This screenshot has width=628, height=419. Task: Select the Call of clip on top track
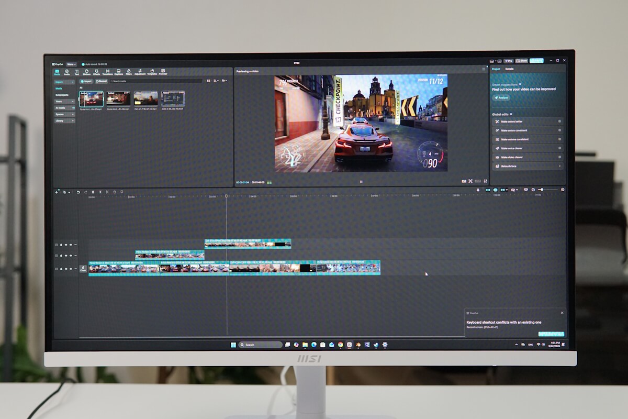click(x=248, y=244)
